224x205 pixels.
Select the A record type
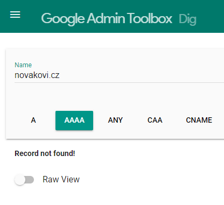pyautogui.click(x=33, y=121)
